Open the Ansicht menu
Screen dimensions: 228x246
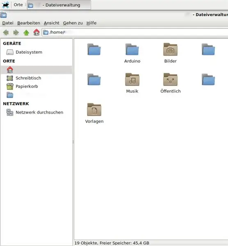[x=52, y=23]
